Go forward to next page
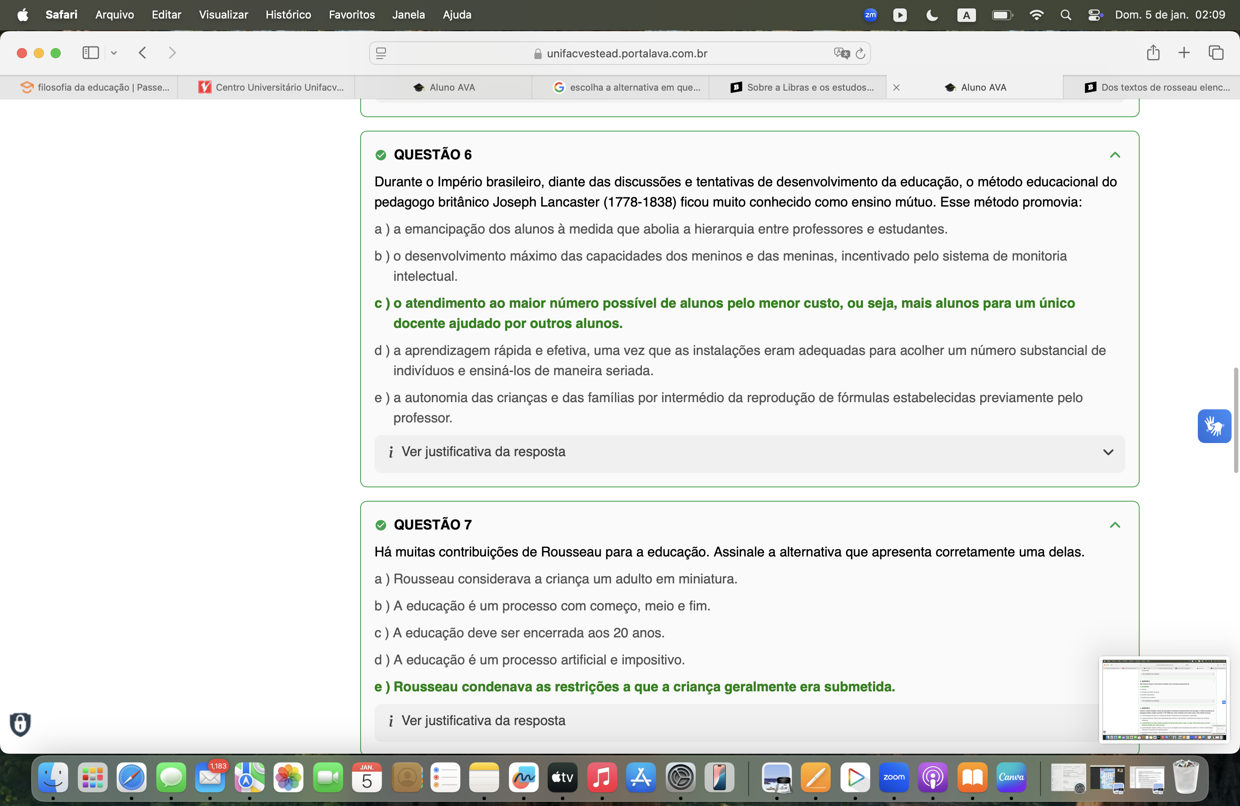Viewport: 1240px width, 806px height. (172, 53)
